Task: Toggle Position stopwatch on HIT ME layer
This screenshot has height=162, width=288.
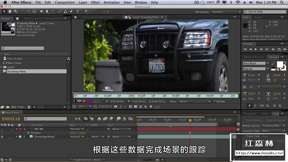Action: (x=28, y=132)
